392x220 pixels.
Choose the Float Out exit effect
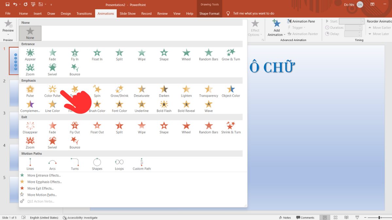click(x=97, y=128)
